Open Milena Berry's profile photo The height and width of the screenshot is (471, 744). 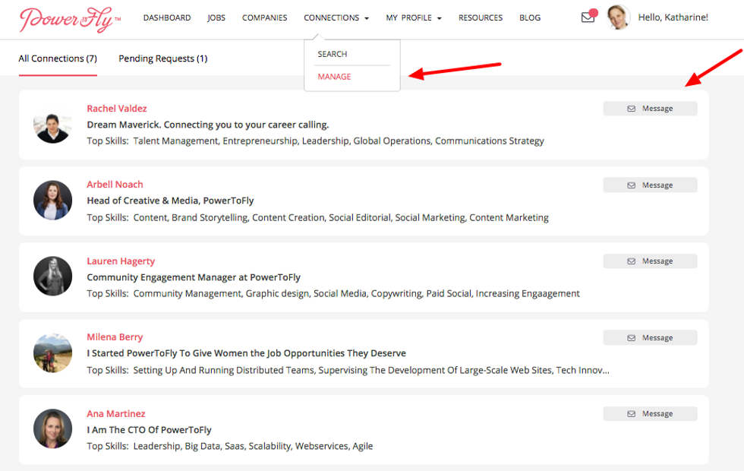coord(52,352)
